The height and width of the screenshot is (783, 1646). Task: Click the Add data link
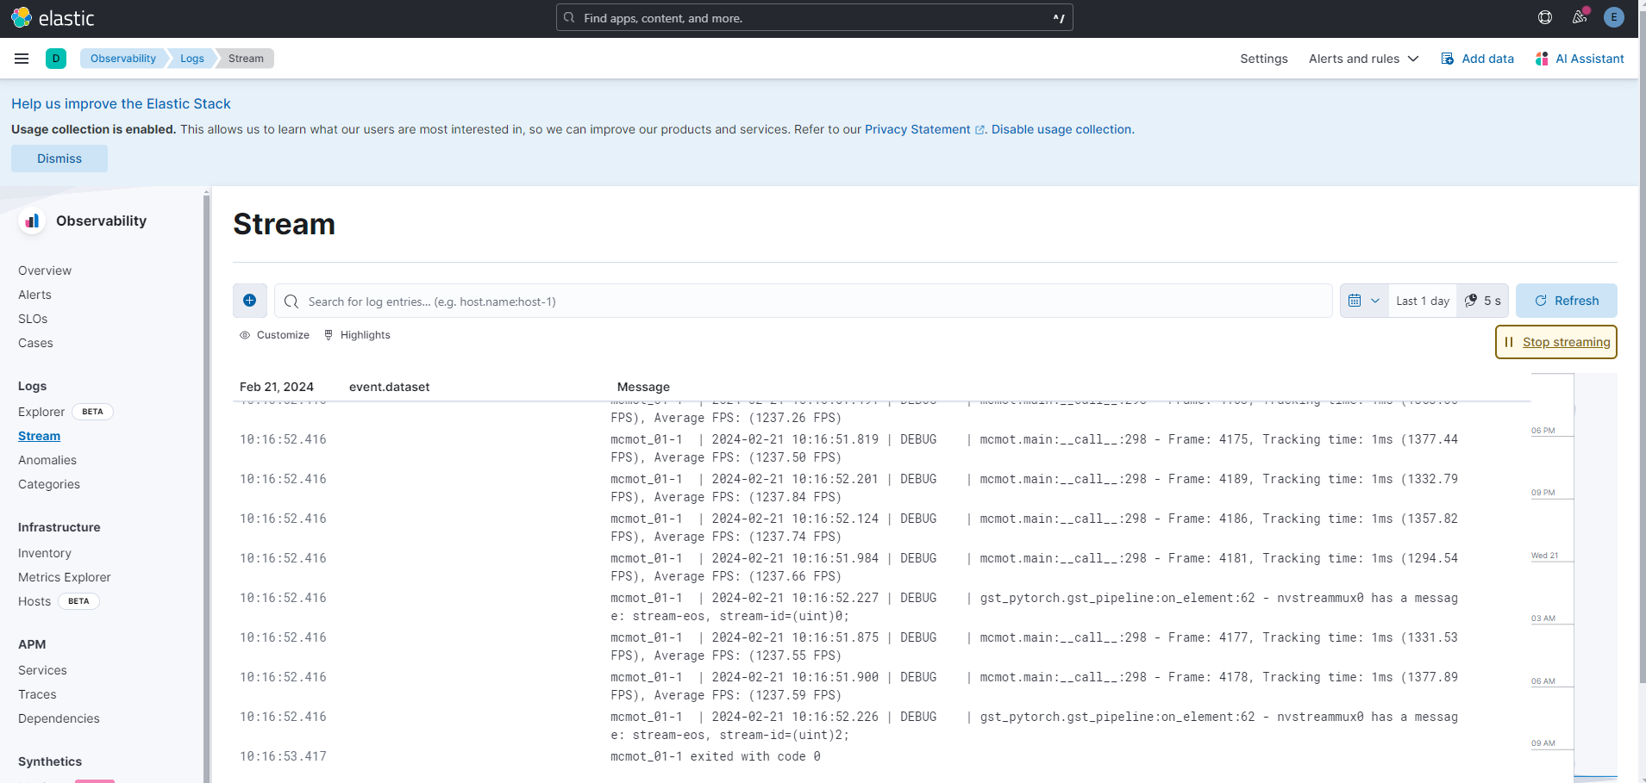(1487, 59)
